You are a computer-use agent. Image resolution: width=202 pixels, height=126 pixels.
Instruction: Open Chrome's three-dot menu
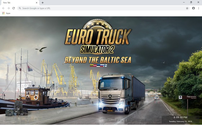click(199, 8)
